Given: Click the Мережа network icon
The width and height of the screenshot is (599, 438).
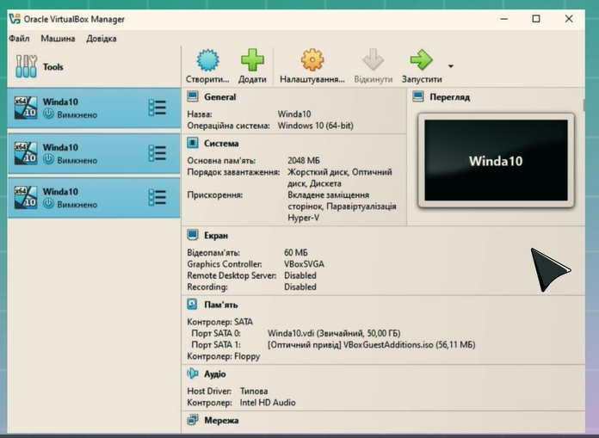Looking at the screenshot, I should tap(193, 420).
